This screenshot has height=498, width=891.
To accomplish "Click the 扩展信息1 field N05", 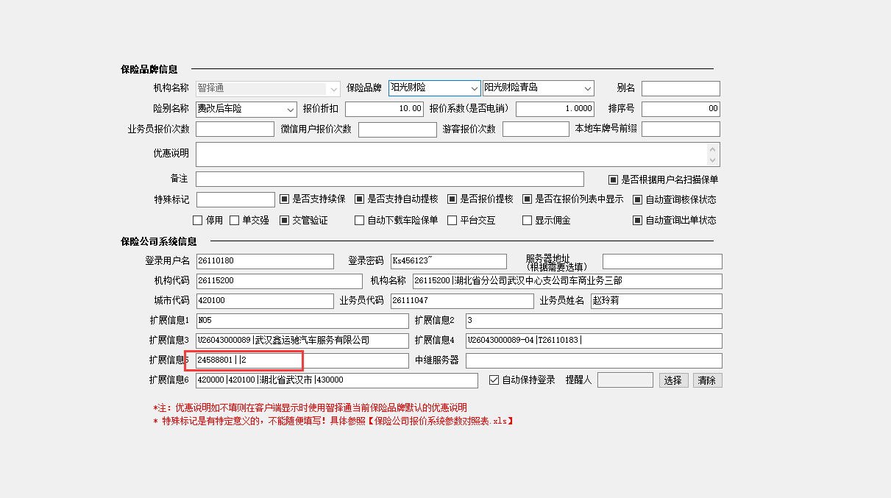I will coord(302,321).
